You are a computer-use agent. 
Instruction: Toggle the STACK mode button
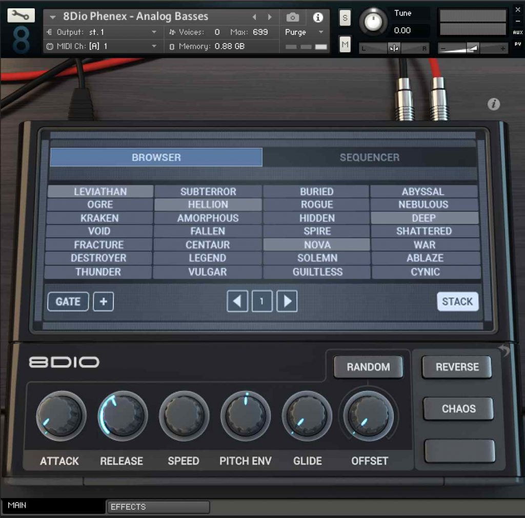coord(457,302)
